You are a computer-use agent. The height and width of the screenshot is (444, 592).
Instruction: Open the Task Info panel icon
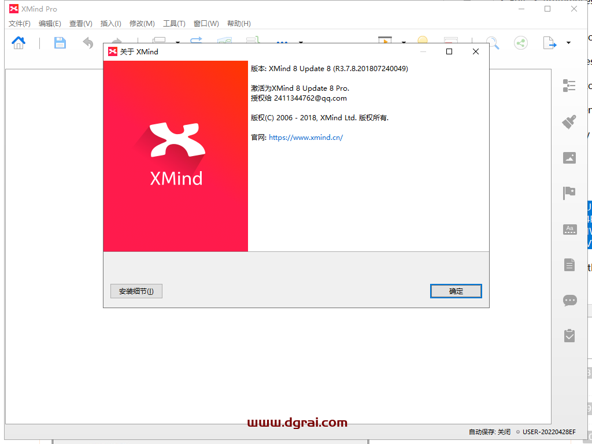569,335
